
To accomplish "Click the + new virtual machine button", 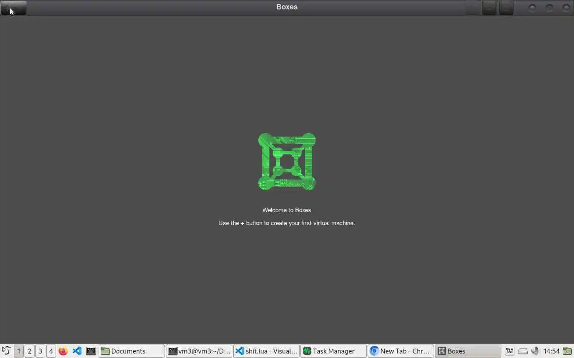I will [x=13, y=8].
